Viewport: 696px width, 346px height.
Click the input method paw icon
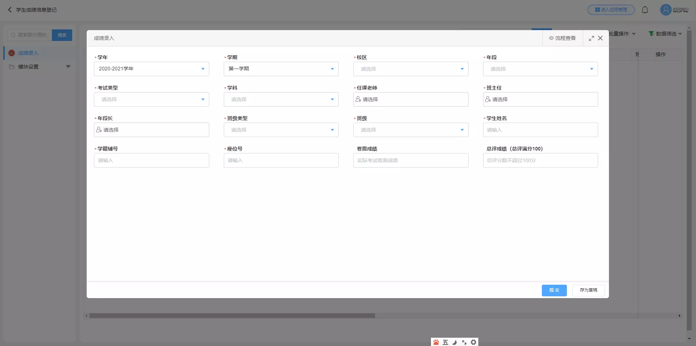point(436,342)
